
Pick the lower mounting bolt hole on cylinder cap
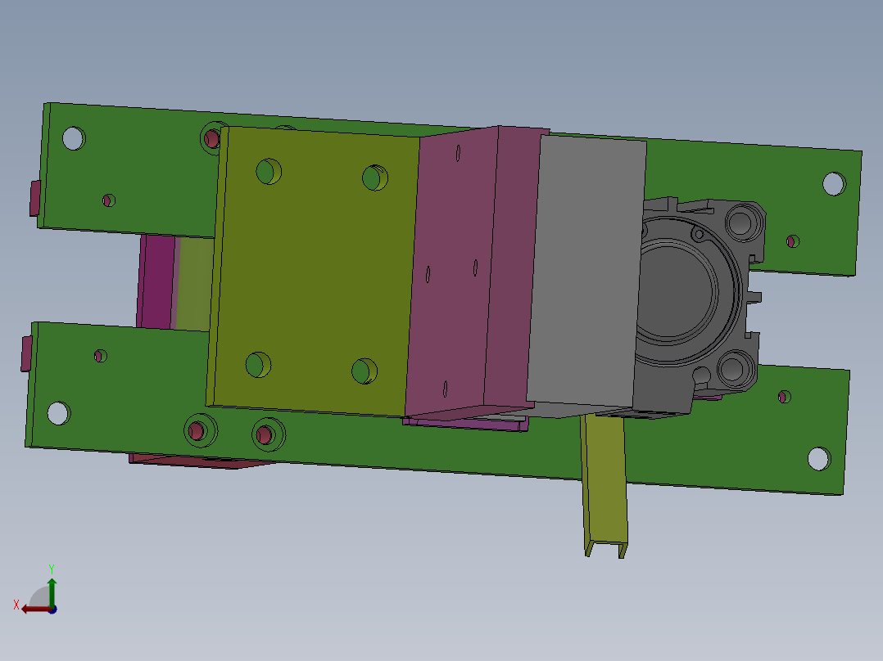(734, 368)
